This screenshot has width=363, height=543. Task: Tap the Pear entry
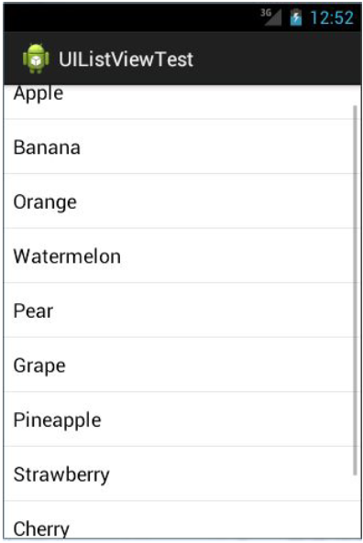[x=181, y=310]
